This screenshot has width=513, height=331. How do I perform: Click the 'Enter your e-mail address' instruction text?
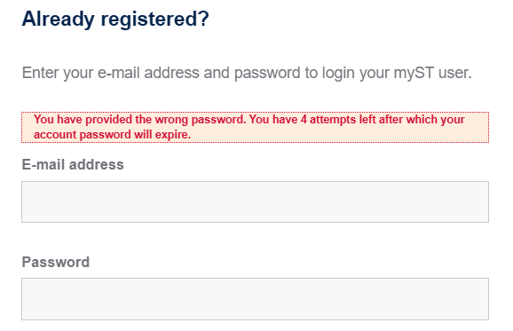coord(247,73)
